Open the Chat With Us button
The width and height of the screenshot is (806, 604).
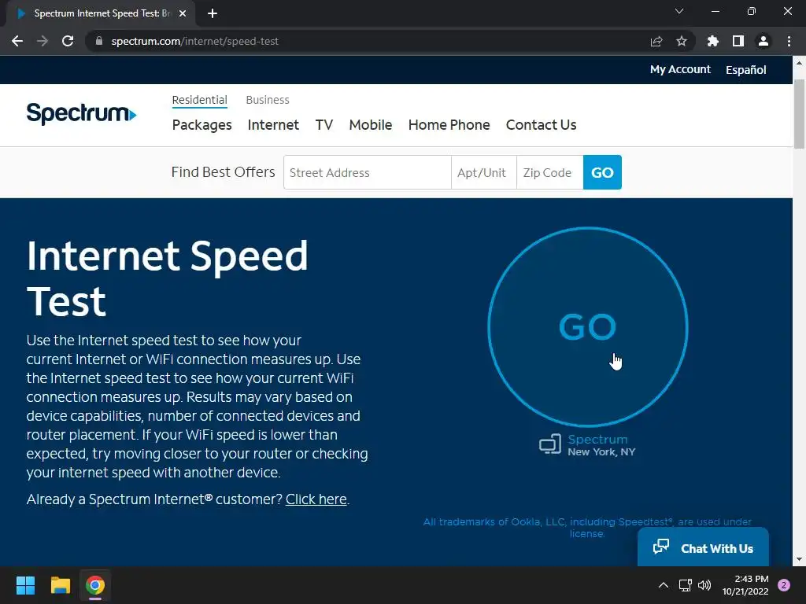(703, 547)
